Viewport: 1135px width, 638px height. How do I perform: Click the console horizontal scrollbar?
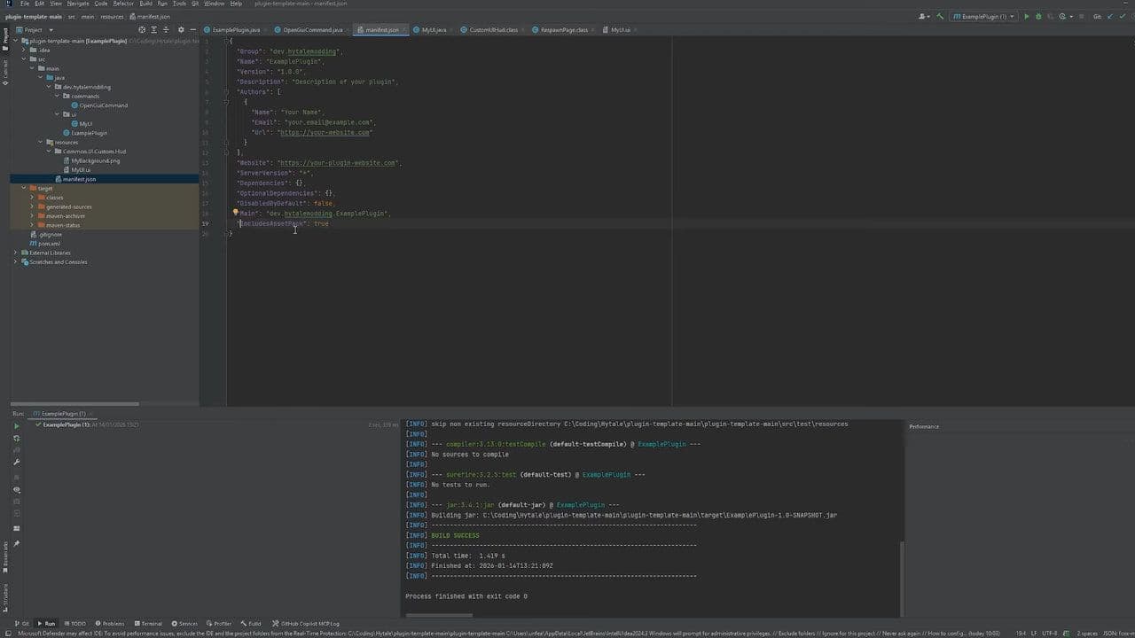[439, 615]
